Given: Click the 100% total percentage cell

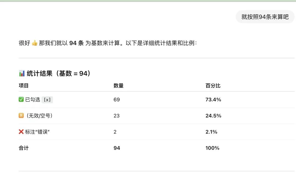Looking at the screenshot, I should pos(212,148).
